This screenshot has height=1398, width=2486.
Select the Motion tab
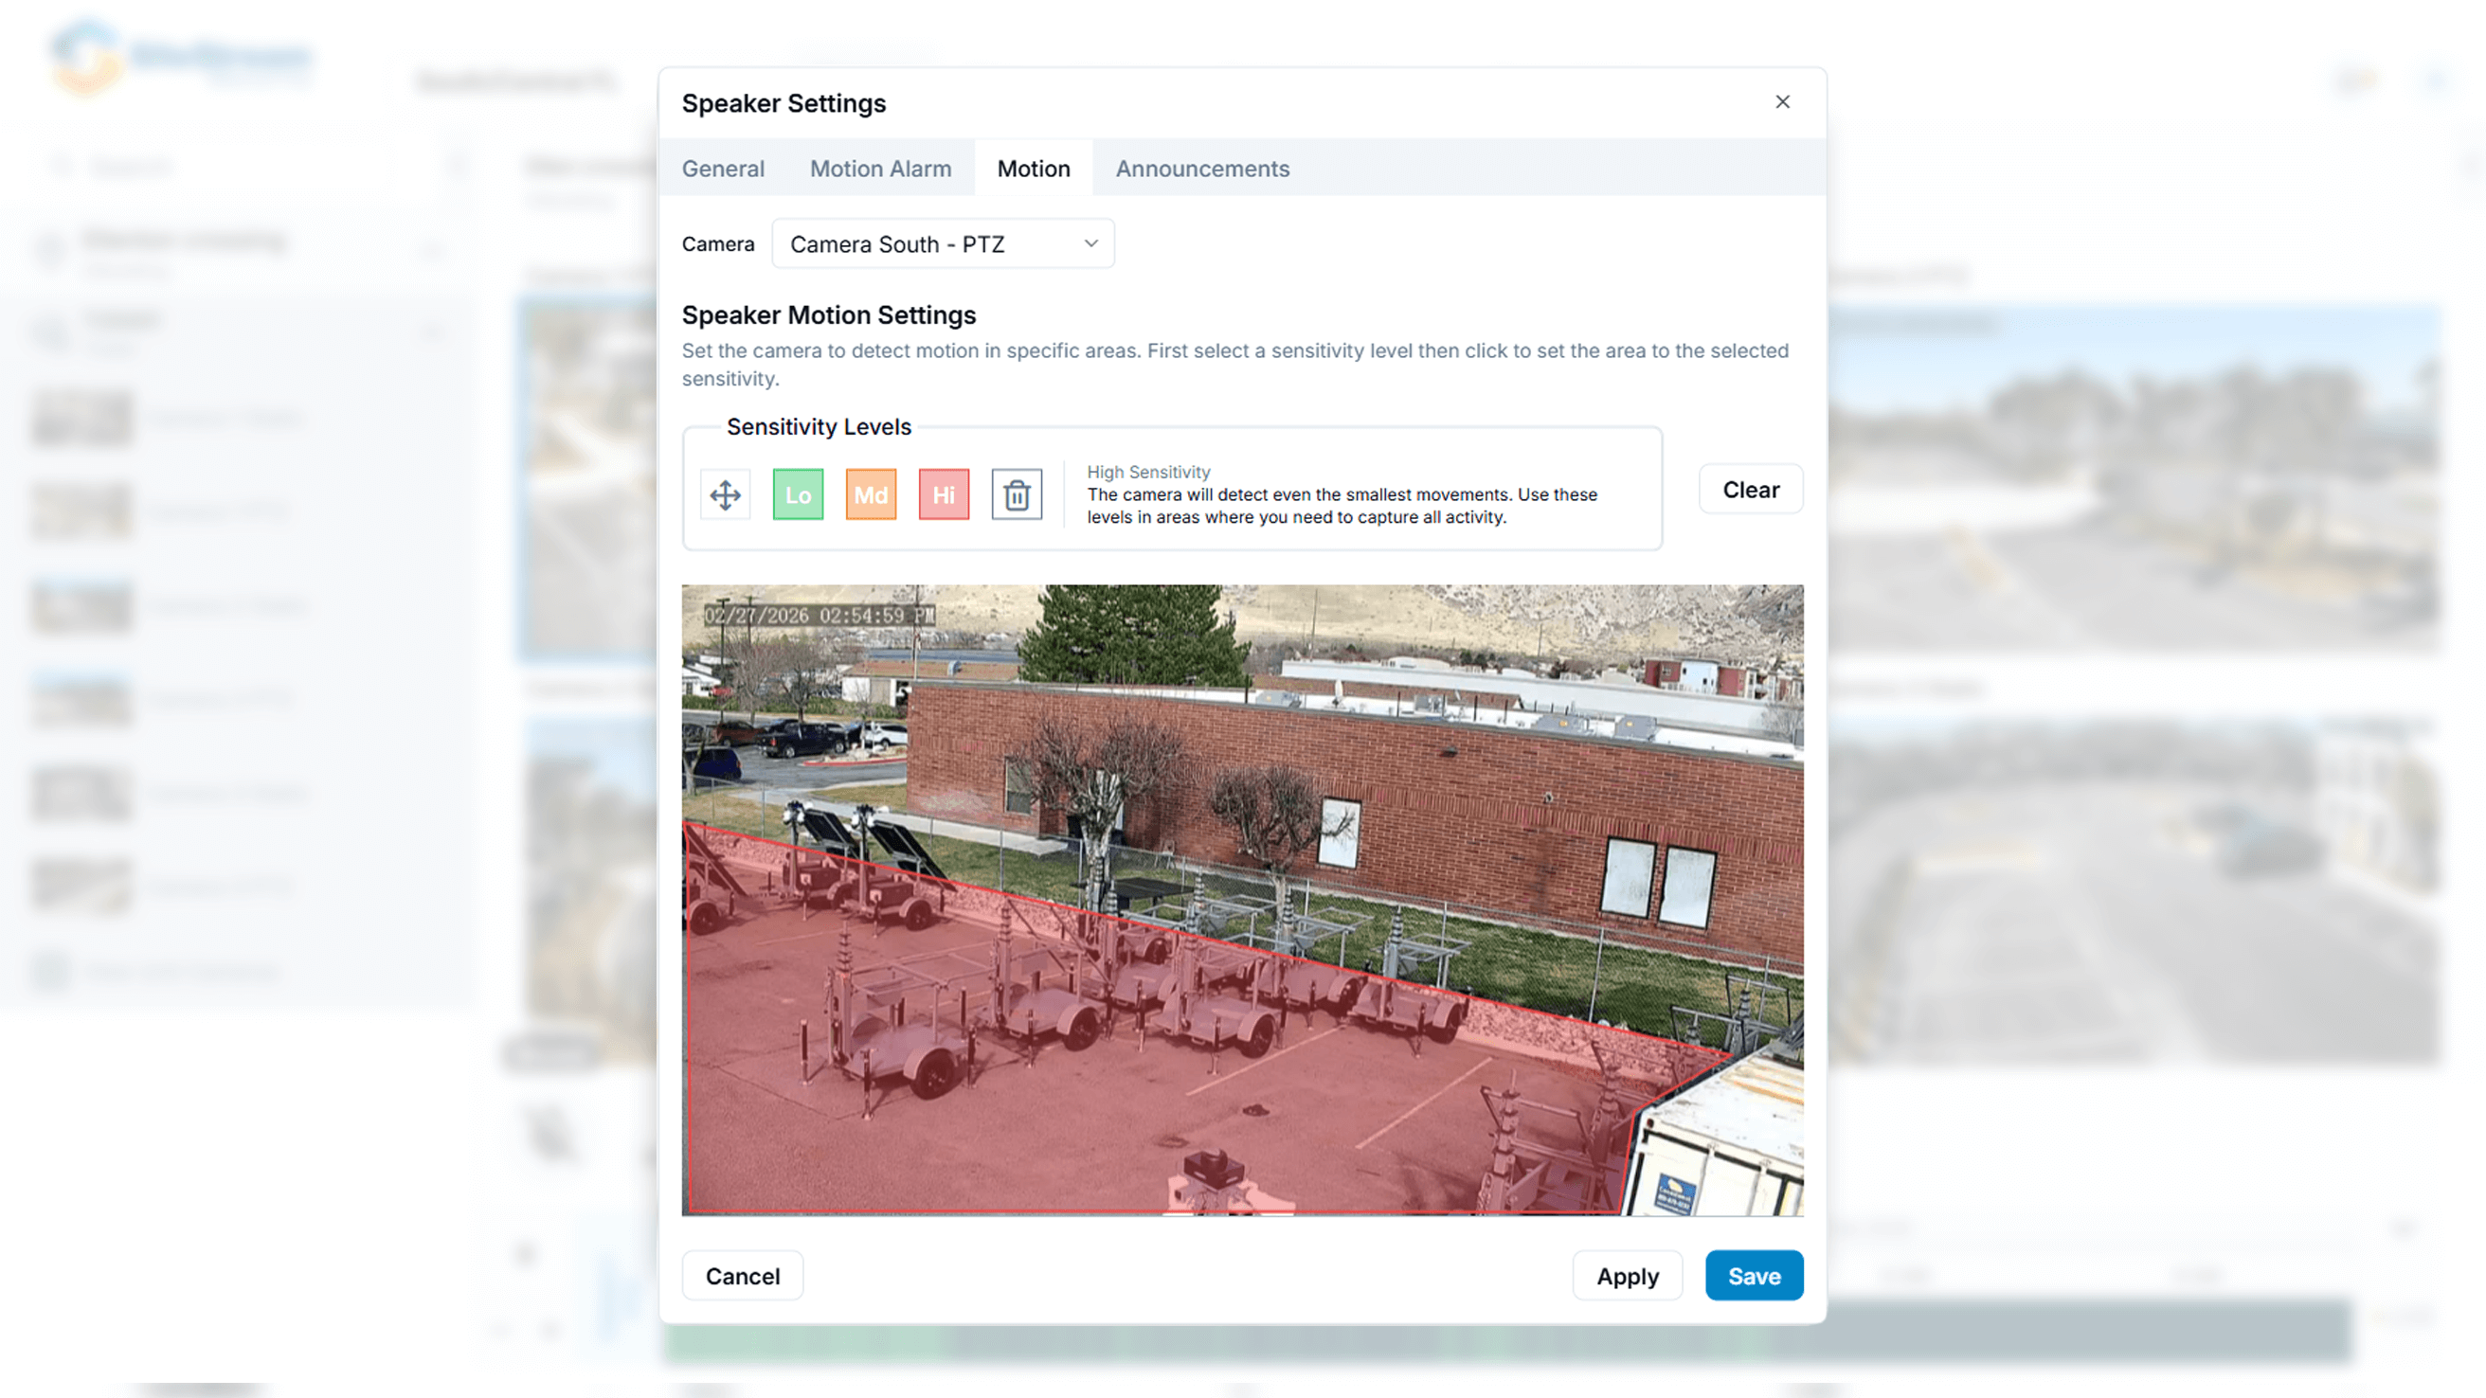[1033, 169]
